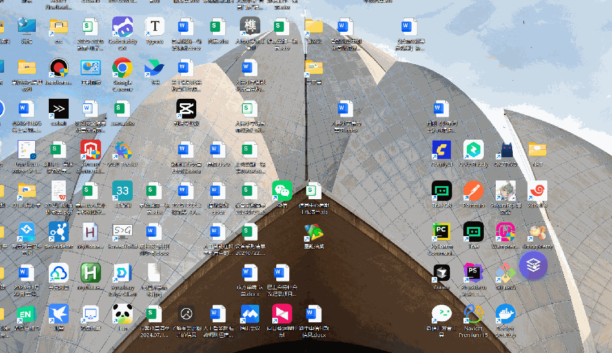This screenshot has height=353, width=612.
Task: Open the Cursor editor shortcut
Action: point(441,274)
